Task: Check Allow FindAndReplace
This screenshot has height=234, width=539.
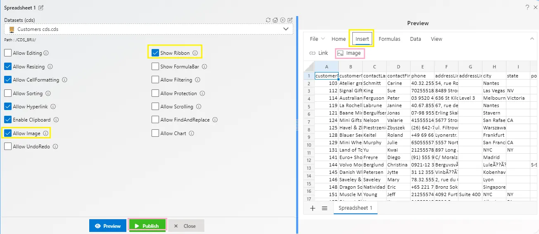Action: (155, 120)
